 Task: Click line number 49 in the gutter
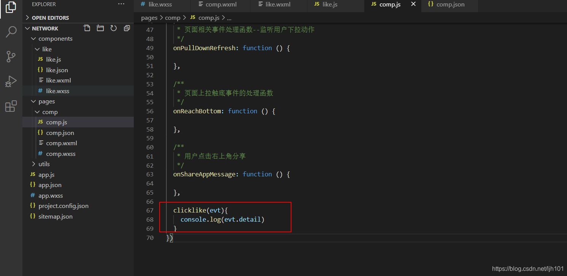pyautogui.click(x=150, y=48)
